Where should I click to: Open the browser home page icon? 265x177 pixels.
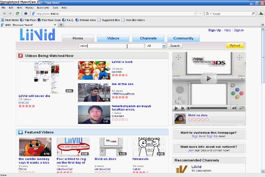coord(26,14)
